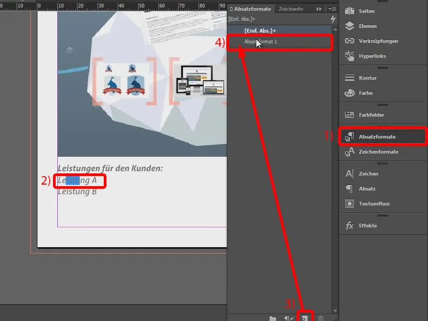The height and width of the screenshot is (321, 428).
Task: Open the Ebenen layers panel
Action: (349, 26)
